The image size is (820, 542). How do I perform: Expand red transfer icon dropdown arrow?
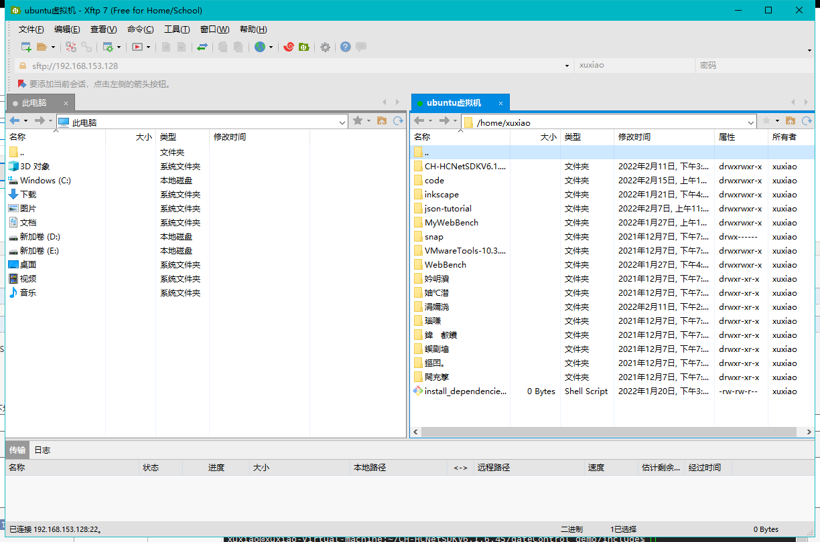pos(148,48)
